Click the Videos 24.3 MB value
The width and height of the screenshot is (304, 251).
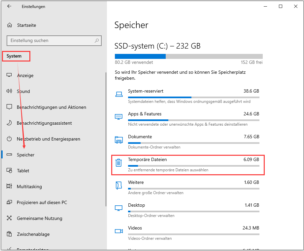(x=251, y=228)
